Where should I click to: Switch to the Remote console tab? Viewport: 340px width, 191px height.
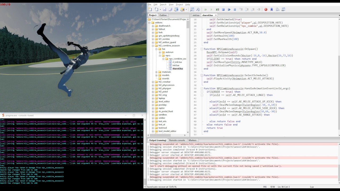click(x=177, y=140)
